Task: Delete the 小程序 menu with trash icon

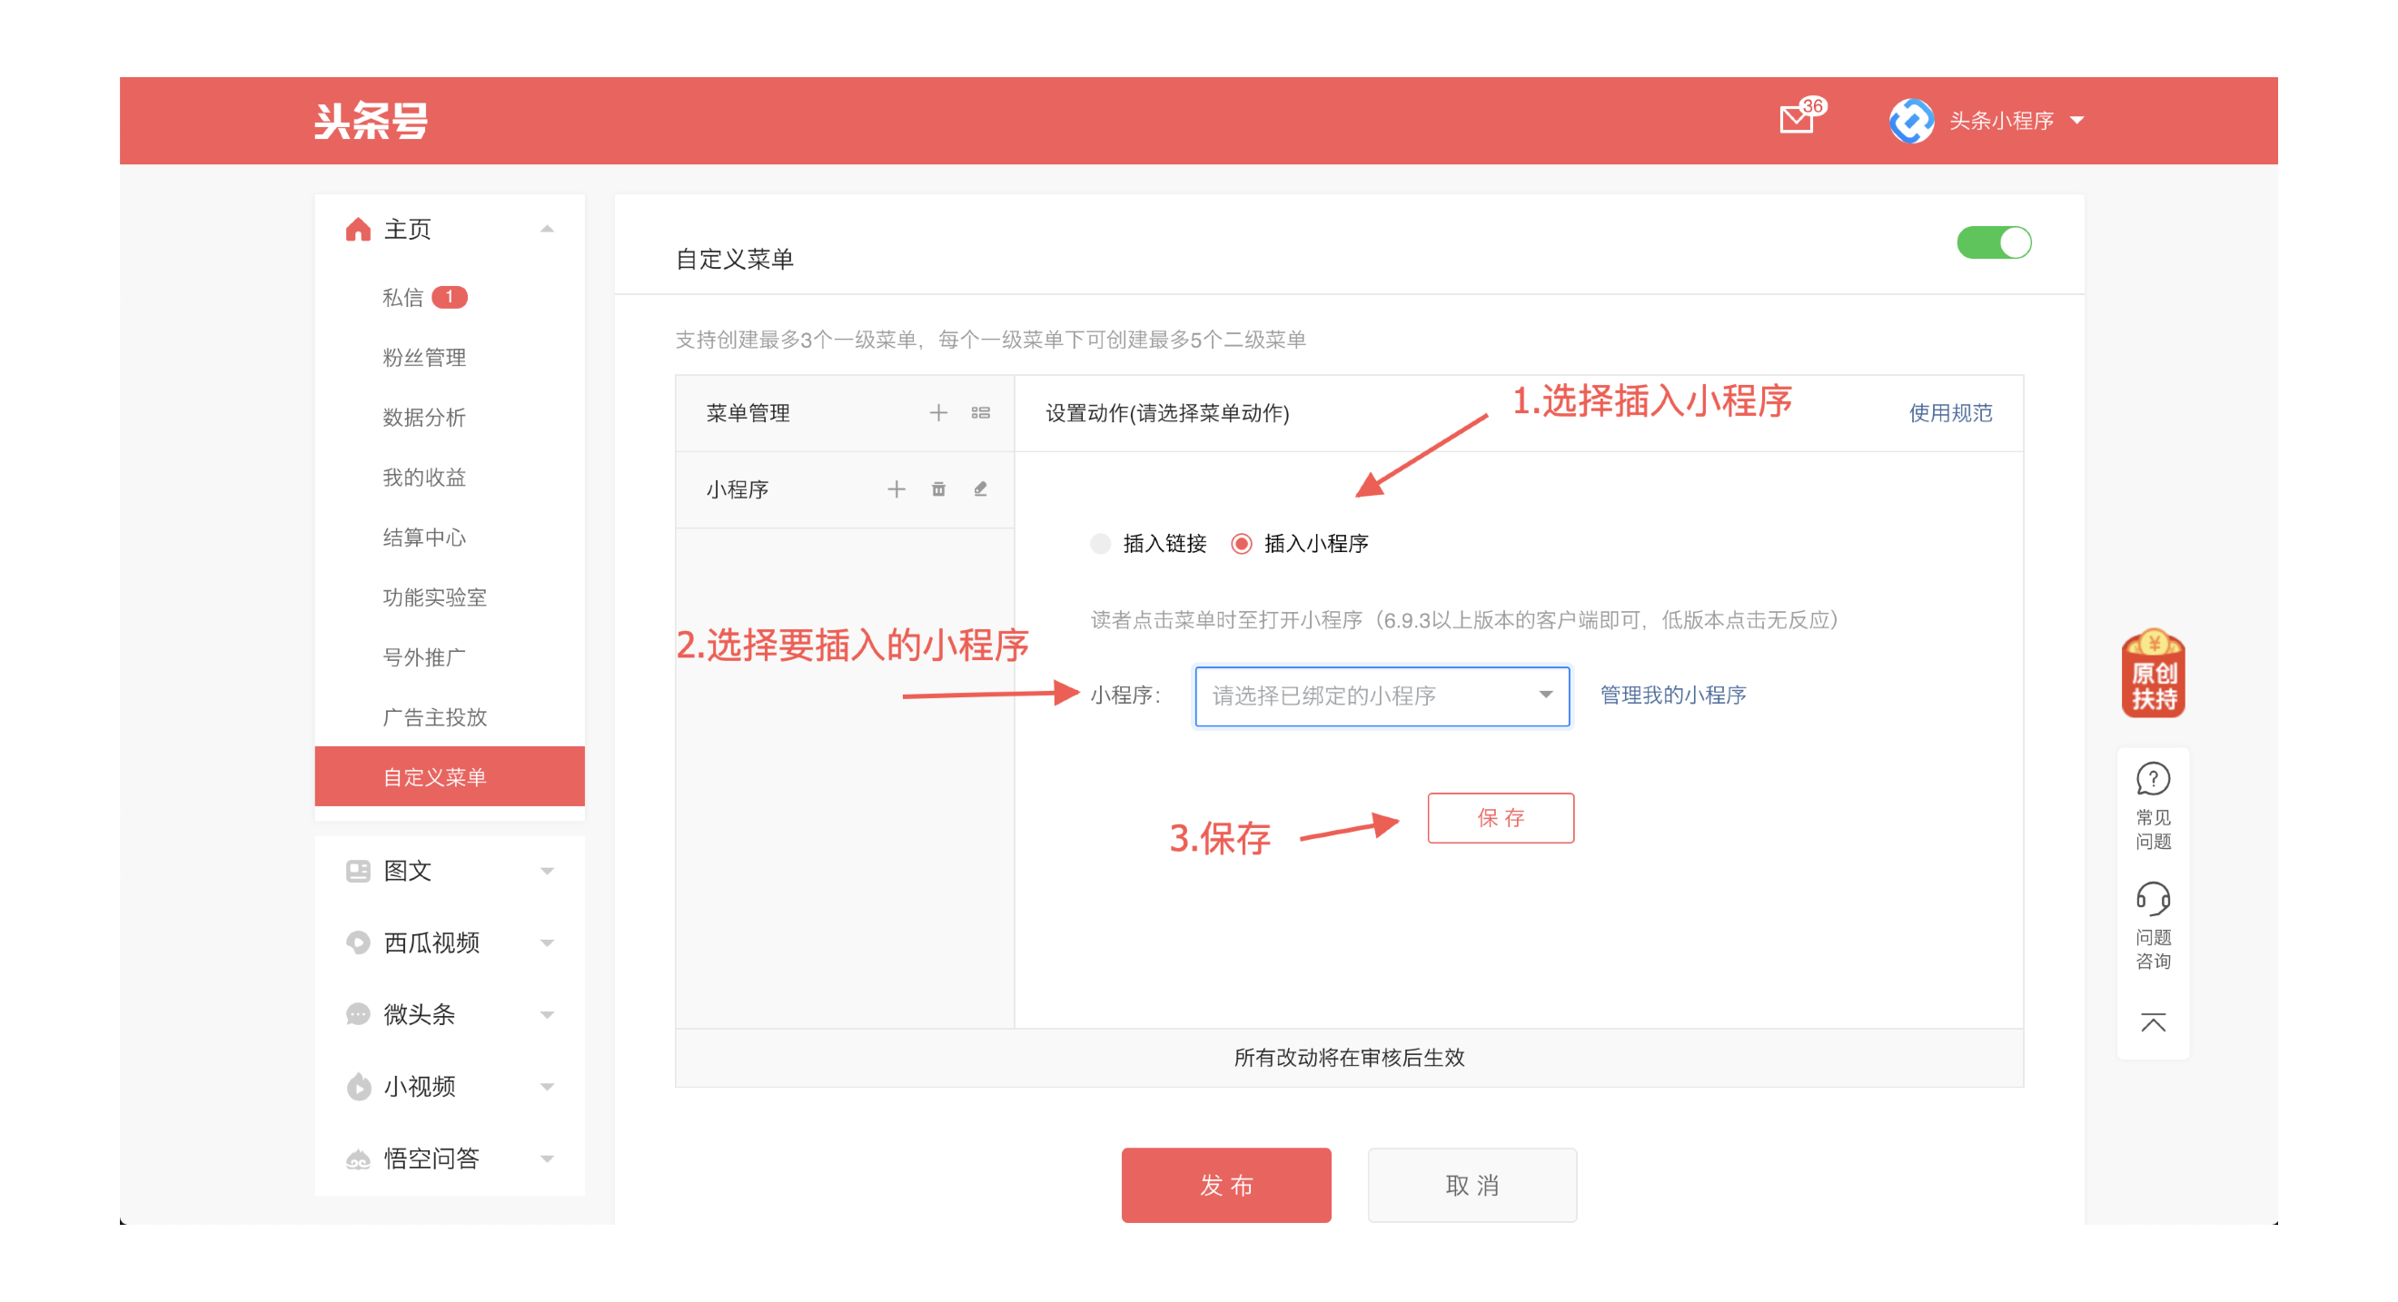Action: click(x=938, y=488)
